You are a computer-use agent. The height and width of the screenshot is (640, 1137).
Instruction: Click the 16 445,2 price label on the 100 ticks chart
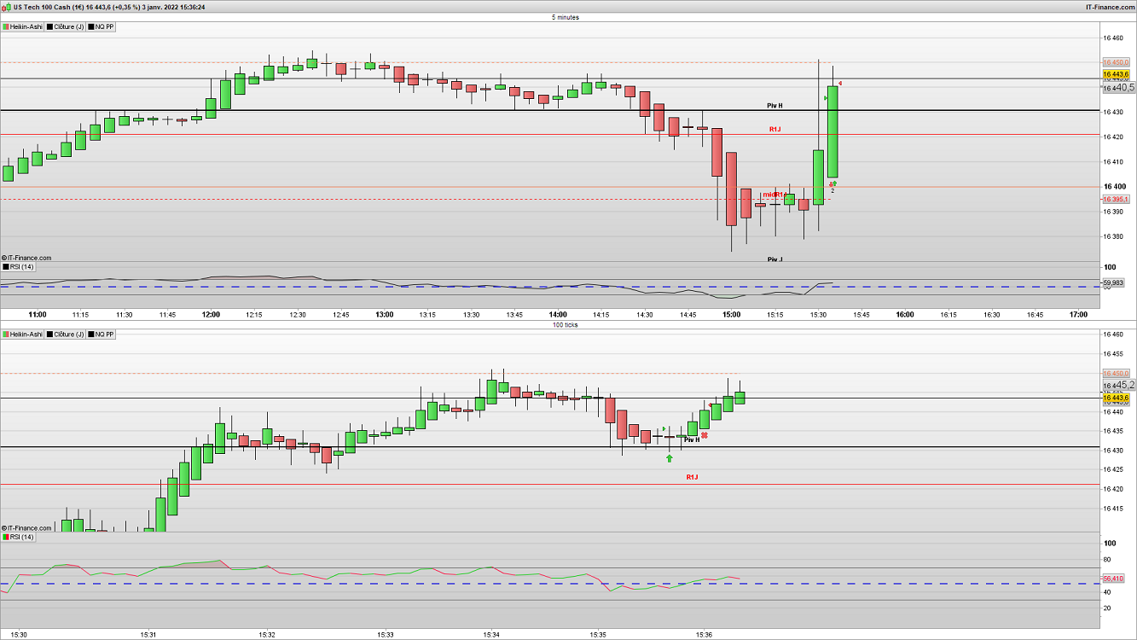[x=1120, y=385]
